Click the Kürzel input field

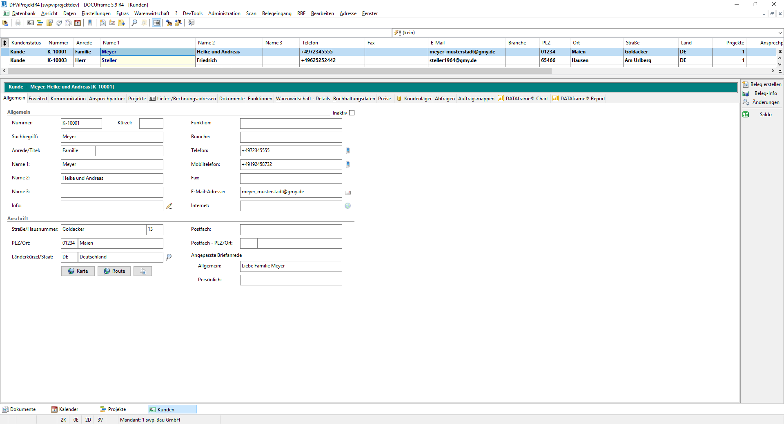pos(151,124)
